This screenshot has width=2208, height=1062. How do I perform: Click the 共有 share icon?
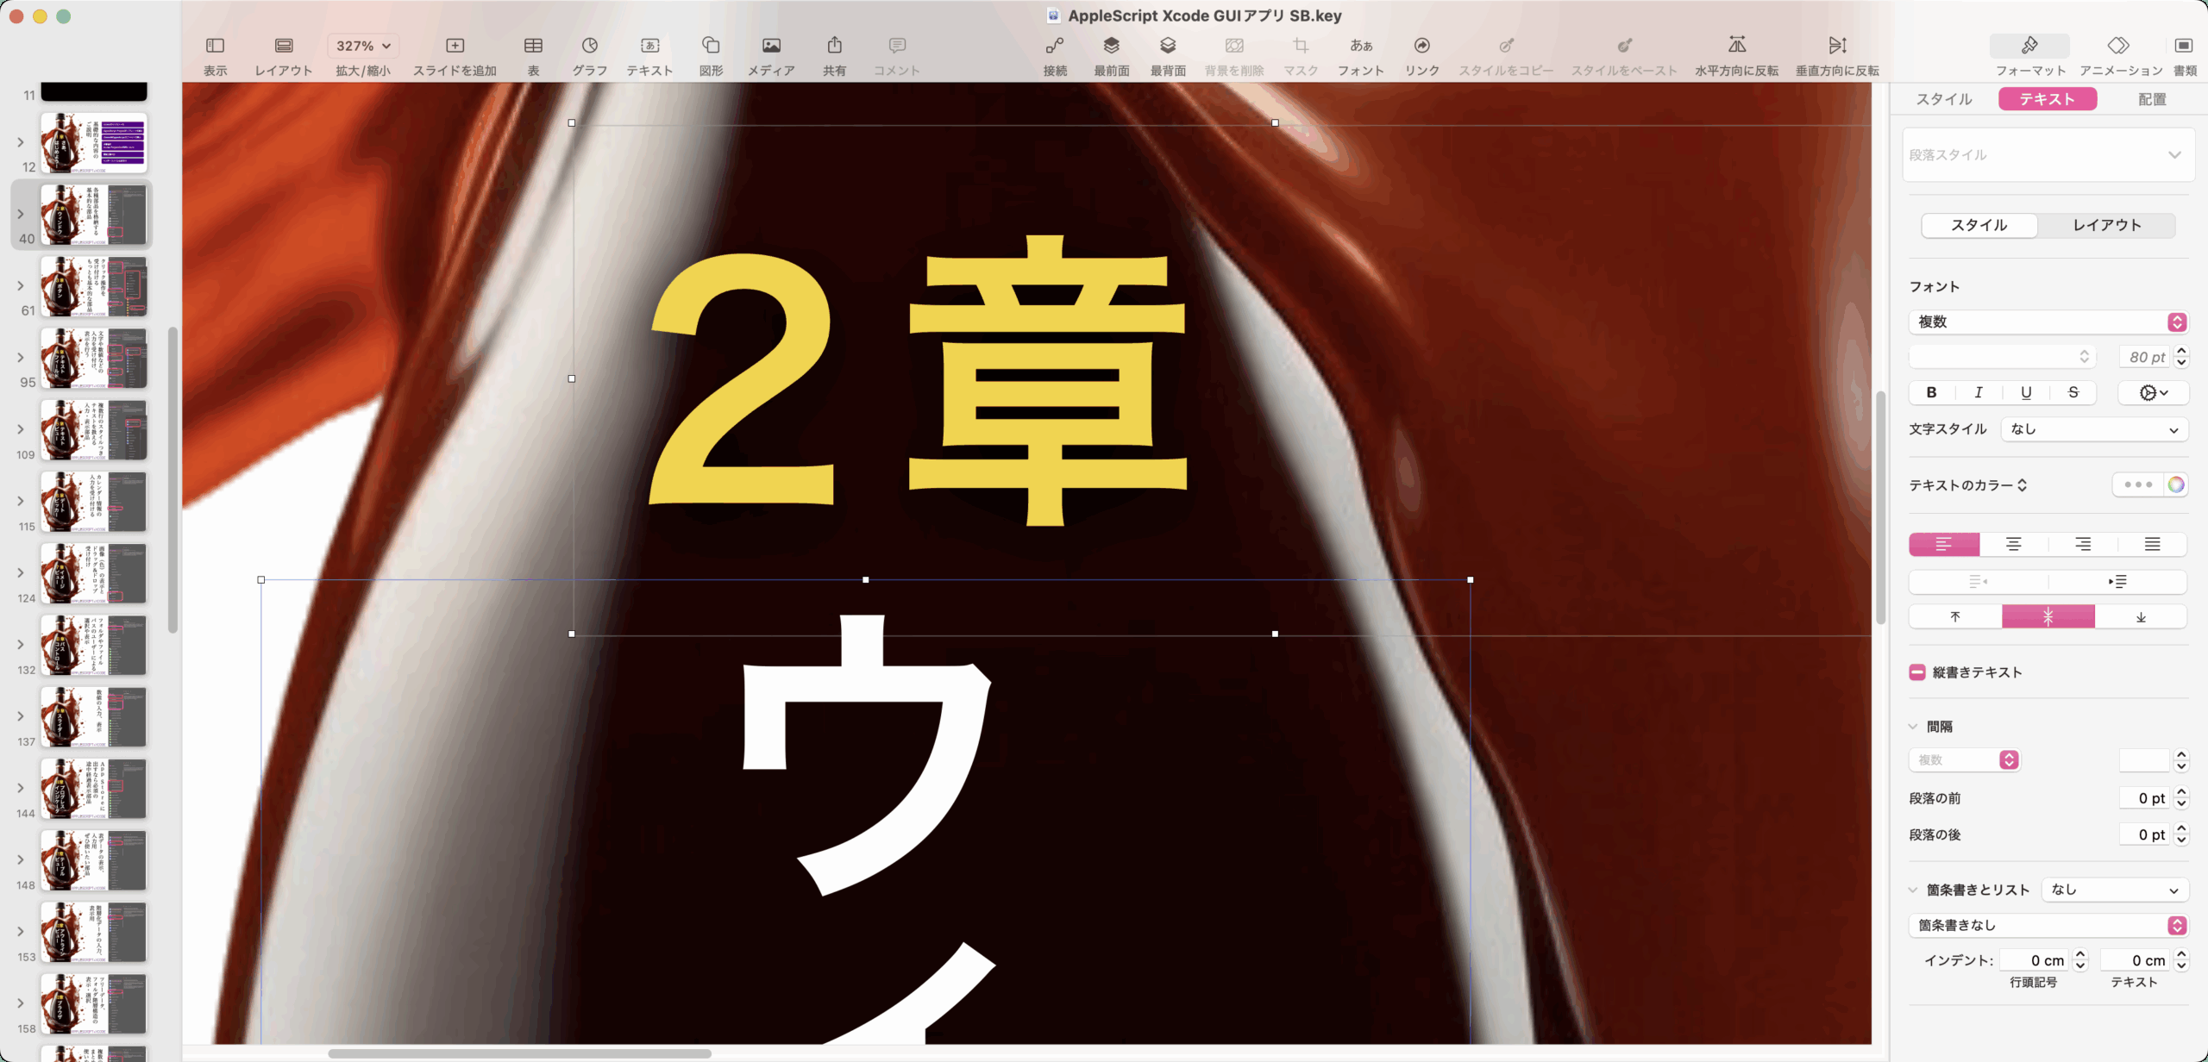click(834, 46)
